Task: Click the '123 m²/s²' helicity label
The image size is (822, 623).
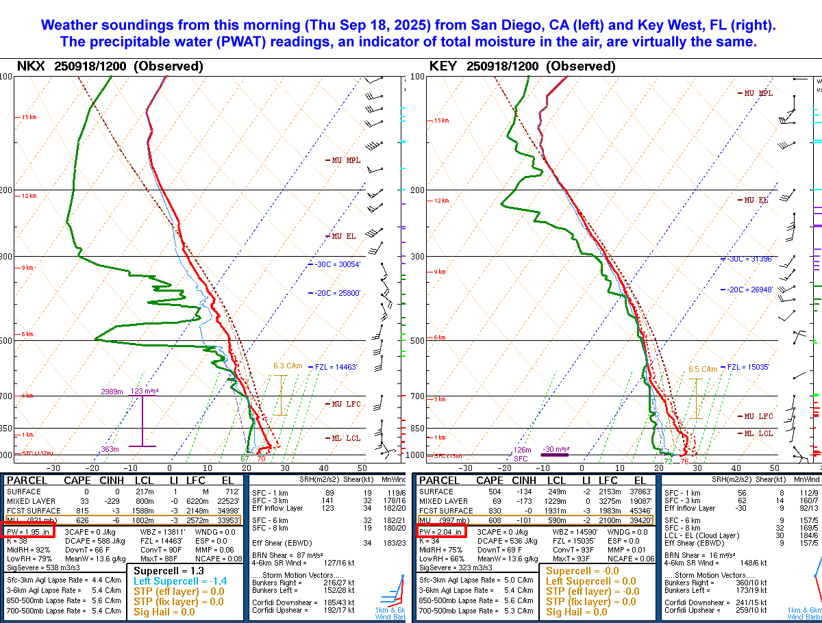Action: (x=144, y=392)
